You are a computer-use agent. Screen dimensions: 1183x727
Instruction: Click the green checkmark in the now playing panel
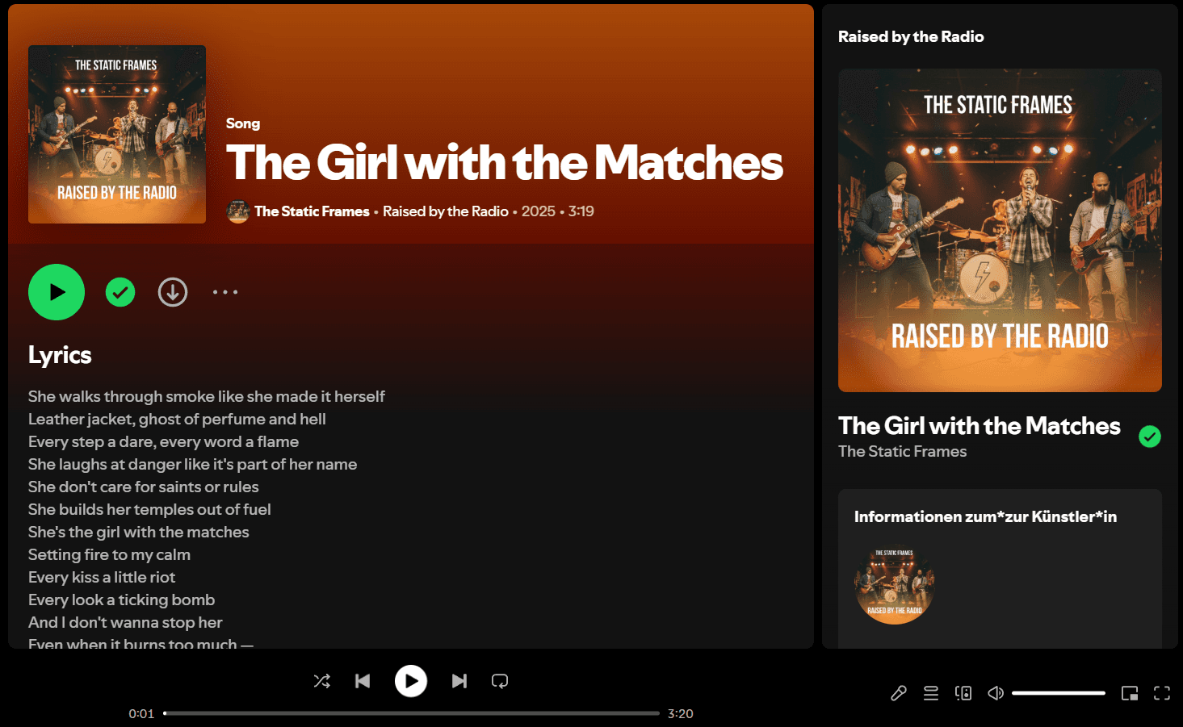pyautogui.click(x=1150, y=437)
